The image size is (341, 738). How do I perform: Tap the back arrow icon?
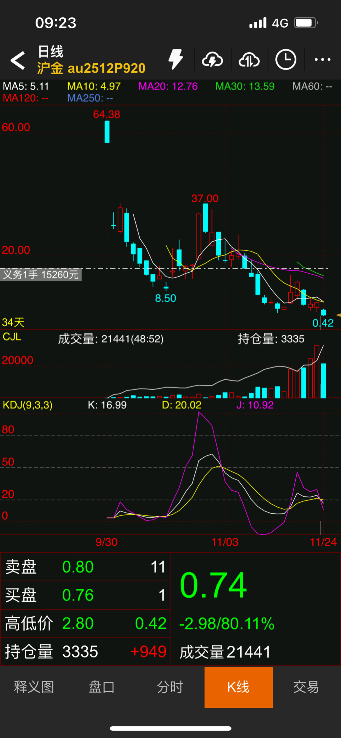[18, 60]
